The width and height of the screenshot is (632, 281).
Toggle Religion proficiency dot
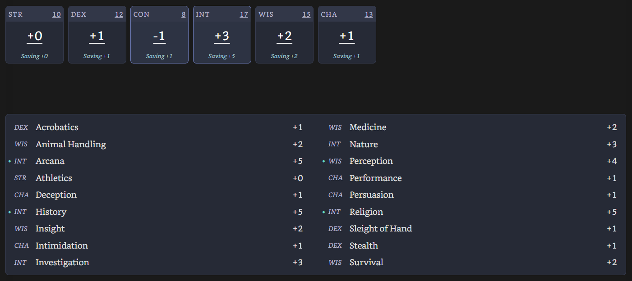tap(323, 212)
